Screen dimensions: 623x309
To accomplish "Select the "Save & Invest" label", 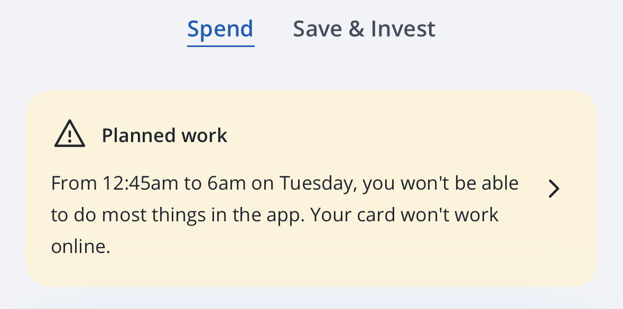I will [364, 29].
